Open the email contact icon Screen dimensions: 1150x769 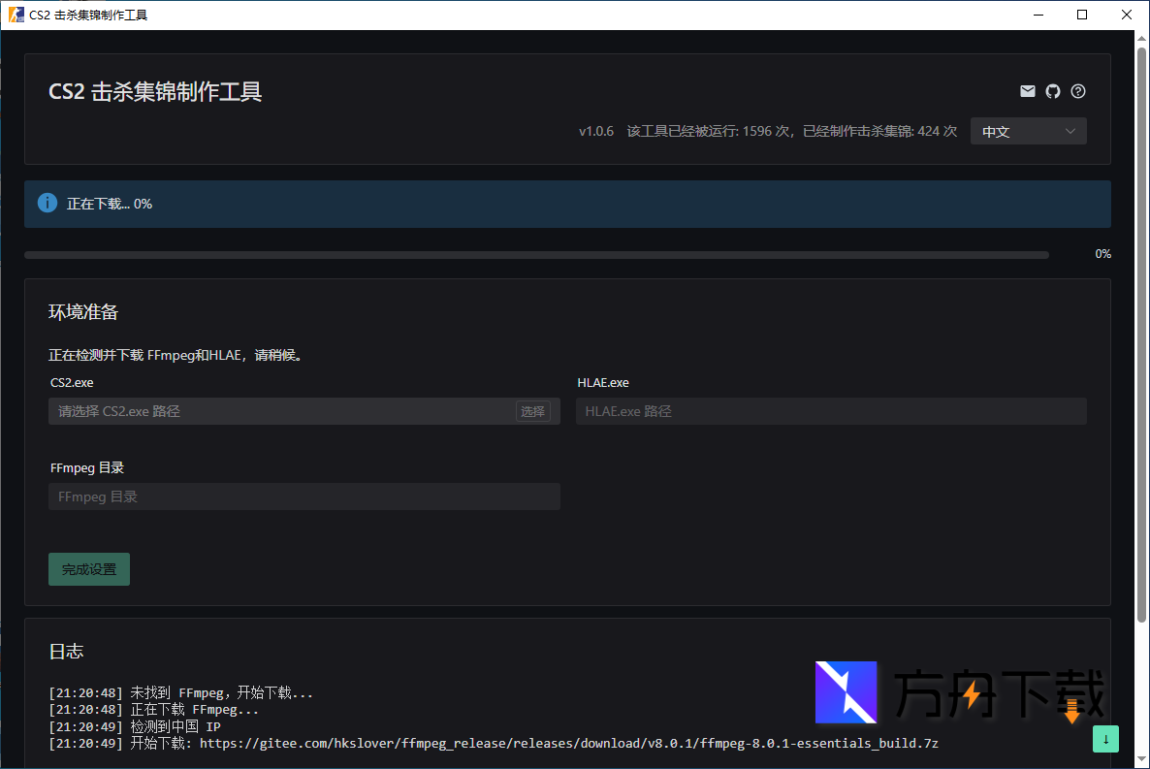tap(1028, 91)
